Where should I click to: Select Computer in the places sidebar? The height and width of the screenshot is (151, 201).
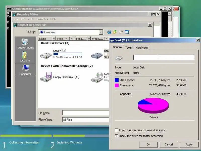click(x=25, y=70)
